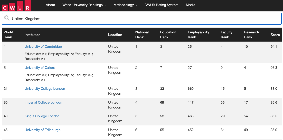Select employability rank 452
This screenshot has width=283, height=140.
[x=191, y=130]
